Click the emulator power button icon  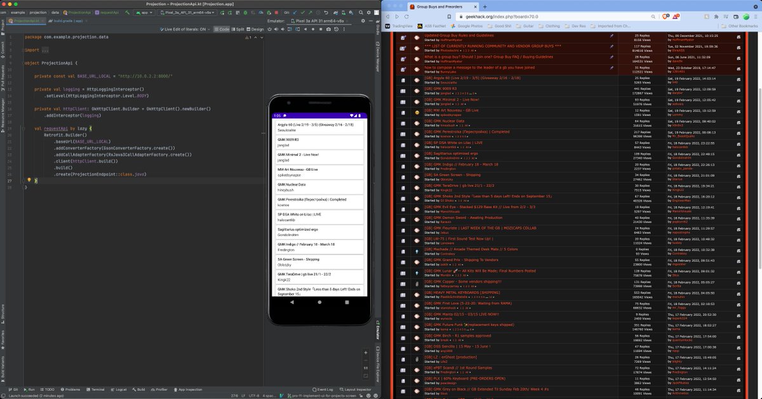coord(269,29)
